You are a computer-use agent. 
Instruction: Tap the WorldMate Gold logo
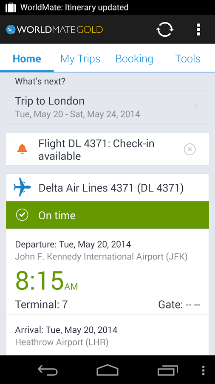click(x=54, y=29)
